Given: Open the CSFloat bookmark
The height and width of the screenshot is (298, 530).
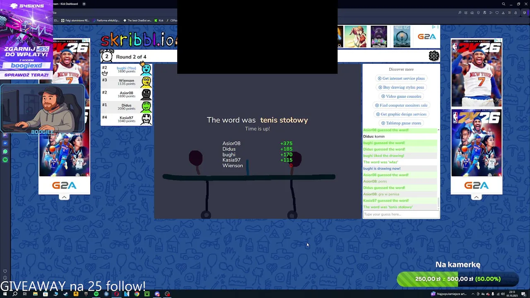Looking at the screenshot, I should click(172, 20).
